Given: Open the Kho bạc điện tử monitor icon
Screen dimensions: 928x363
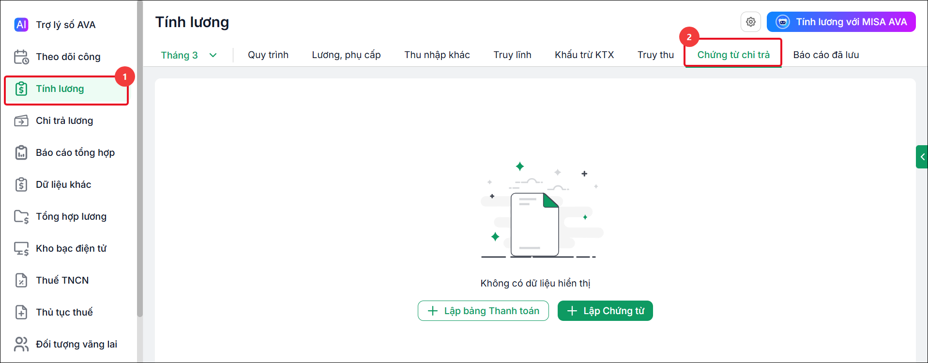Looking at the screenshot, I should coord(21,248).
